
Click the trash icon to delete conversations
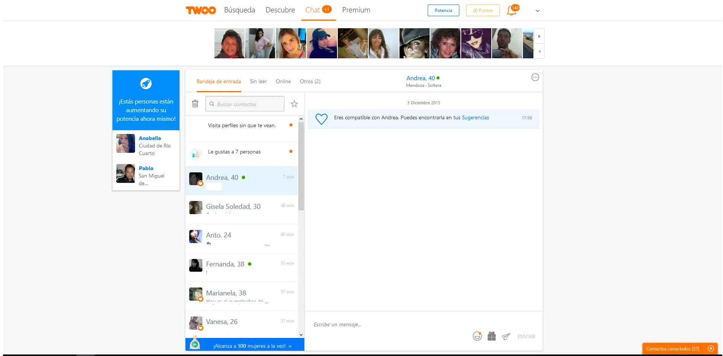point(195,103)
